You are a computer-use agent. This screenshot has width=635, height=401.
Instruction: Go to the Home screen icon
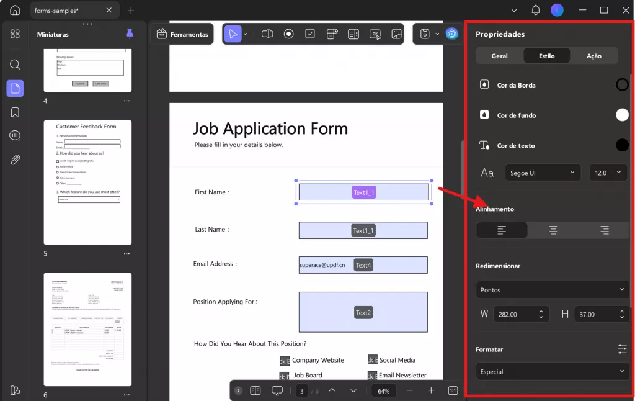(x=15, y=10)
